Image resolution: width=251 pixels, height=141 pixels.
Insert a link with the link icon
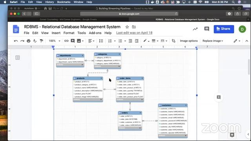coord(66,41)
